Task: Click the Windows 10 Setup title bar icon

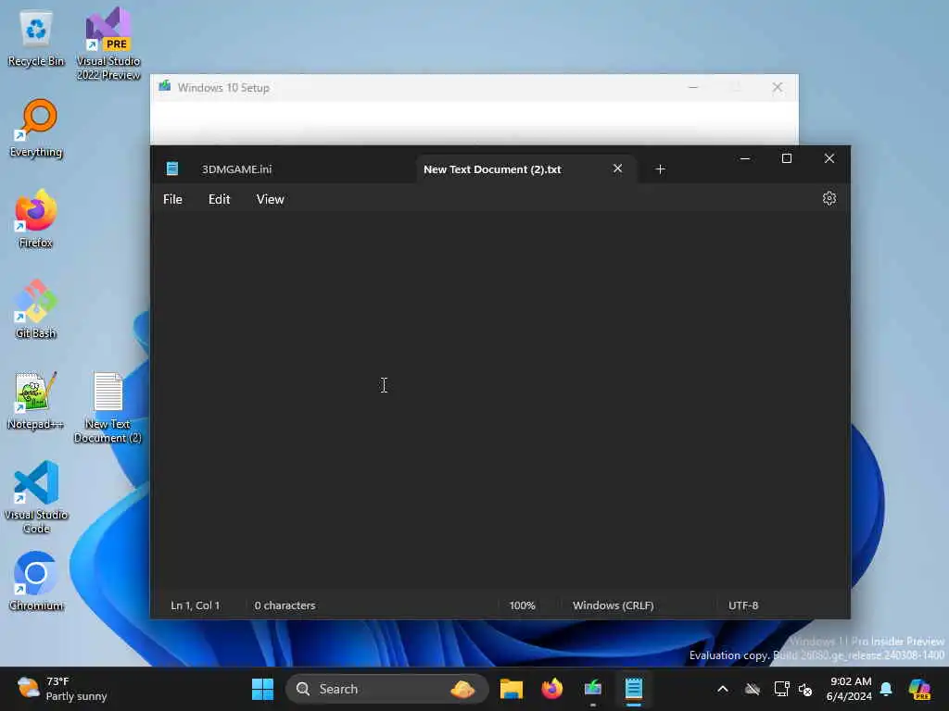Action: tap(165, 86)
